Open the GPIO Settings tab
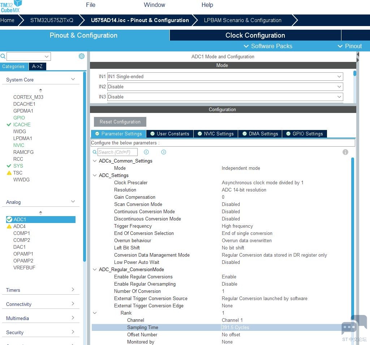The height and width of the screenshot is (345, 370). click(x=304, y=134)
